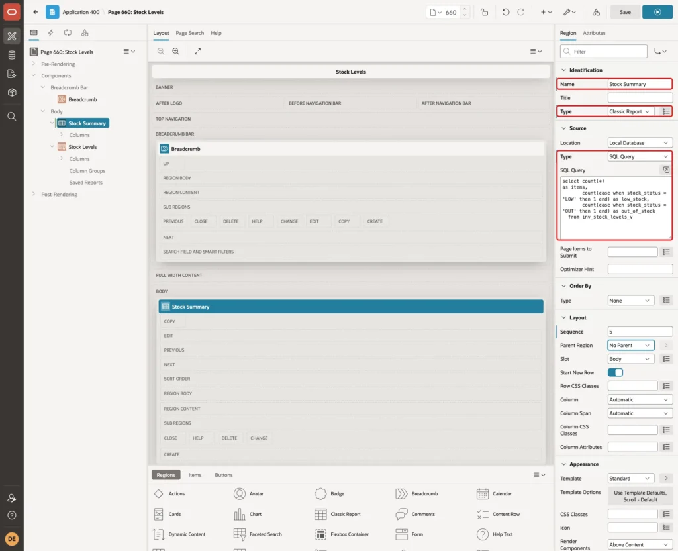
Task: Select the Regions gallery tab
Action: [x=166, y=475]
